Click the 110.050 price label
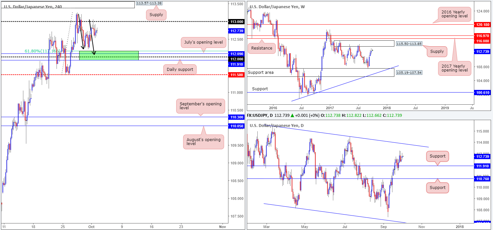This screenshot has height=230, width=493. click(x=236, y=126)
